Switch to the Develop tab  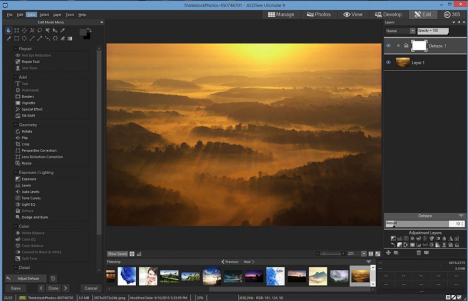pos(389,14)
